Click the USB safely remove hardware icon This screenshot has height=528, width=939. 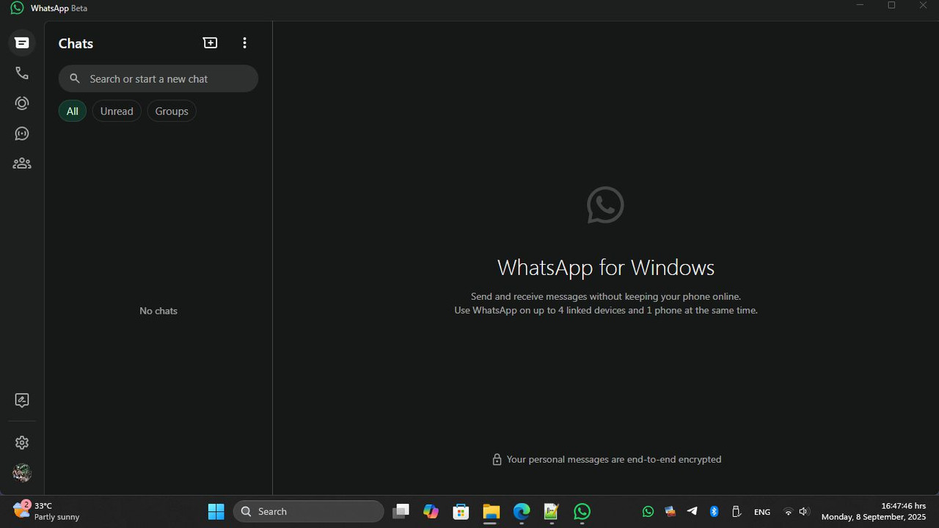click(736, 512)
